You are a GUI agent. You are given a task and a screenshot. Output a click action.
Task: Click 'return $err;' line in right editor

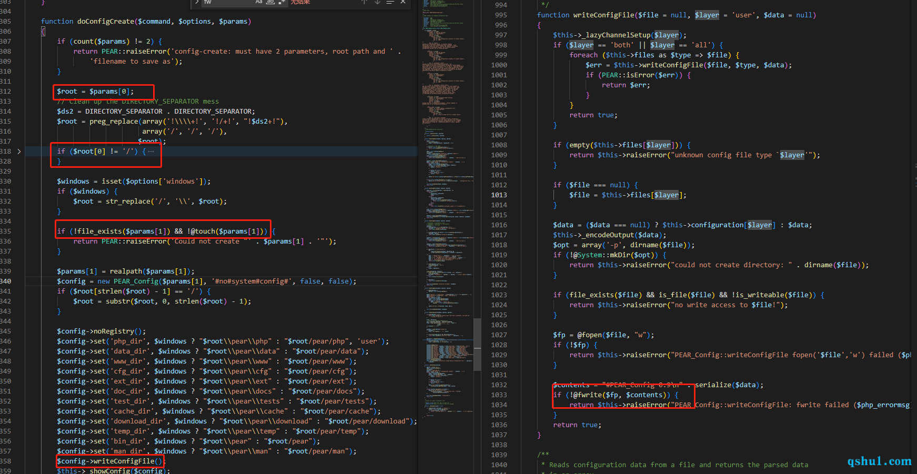click(x=626, y=85)
